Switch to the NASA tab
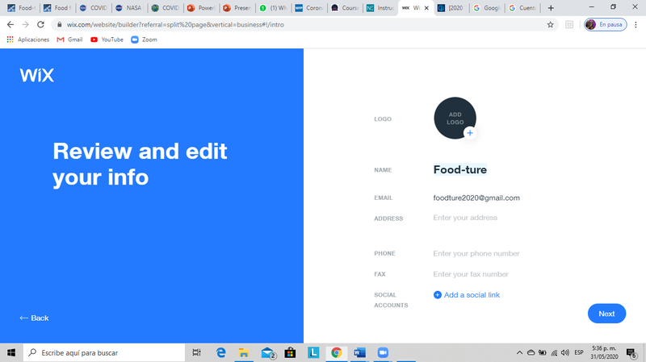Viewport: 646px width, 362px height. tap(129, 8)
